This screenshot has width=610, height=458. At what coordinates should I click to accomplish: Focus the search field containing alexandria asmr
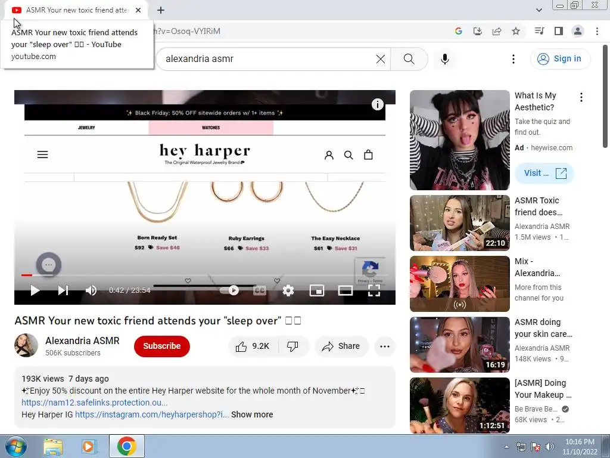(269, 59)
